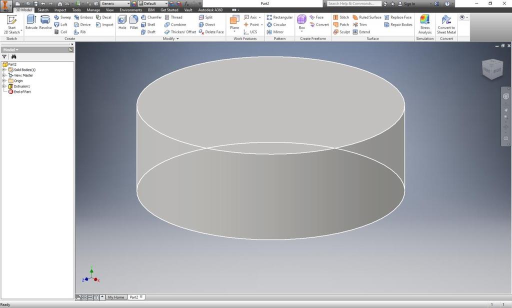Viewport: 512px width, 308px height.
Task: Expand the Extrusion1 feature node
Action: 4,86
